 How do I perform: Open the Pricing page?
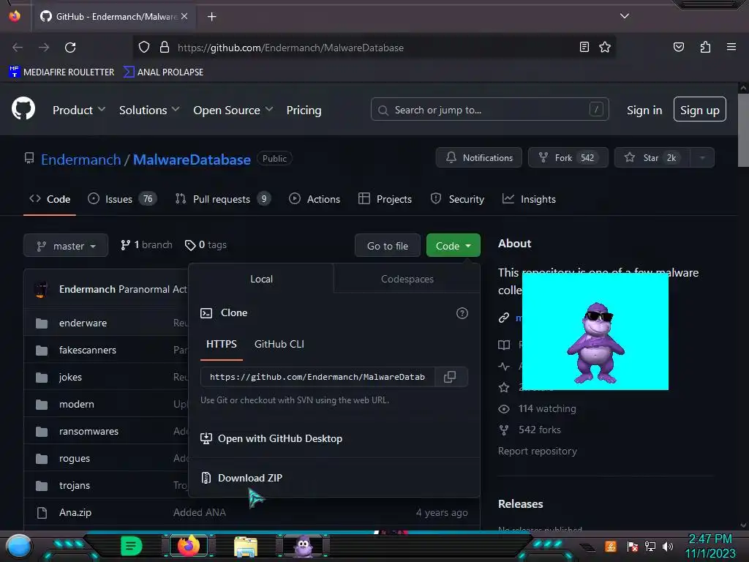[304, 110]
